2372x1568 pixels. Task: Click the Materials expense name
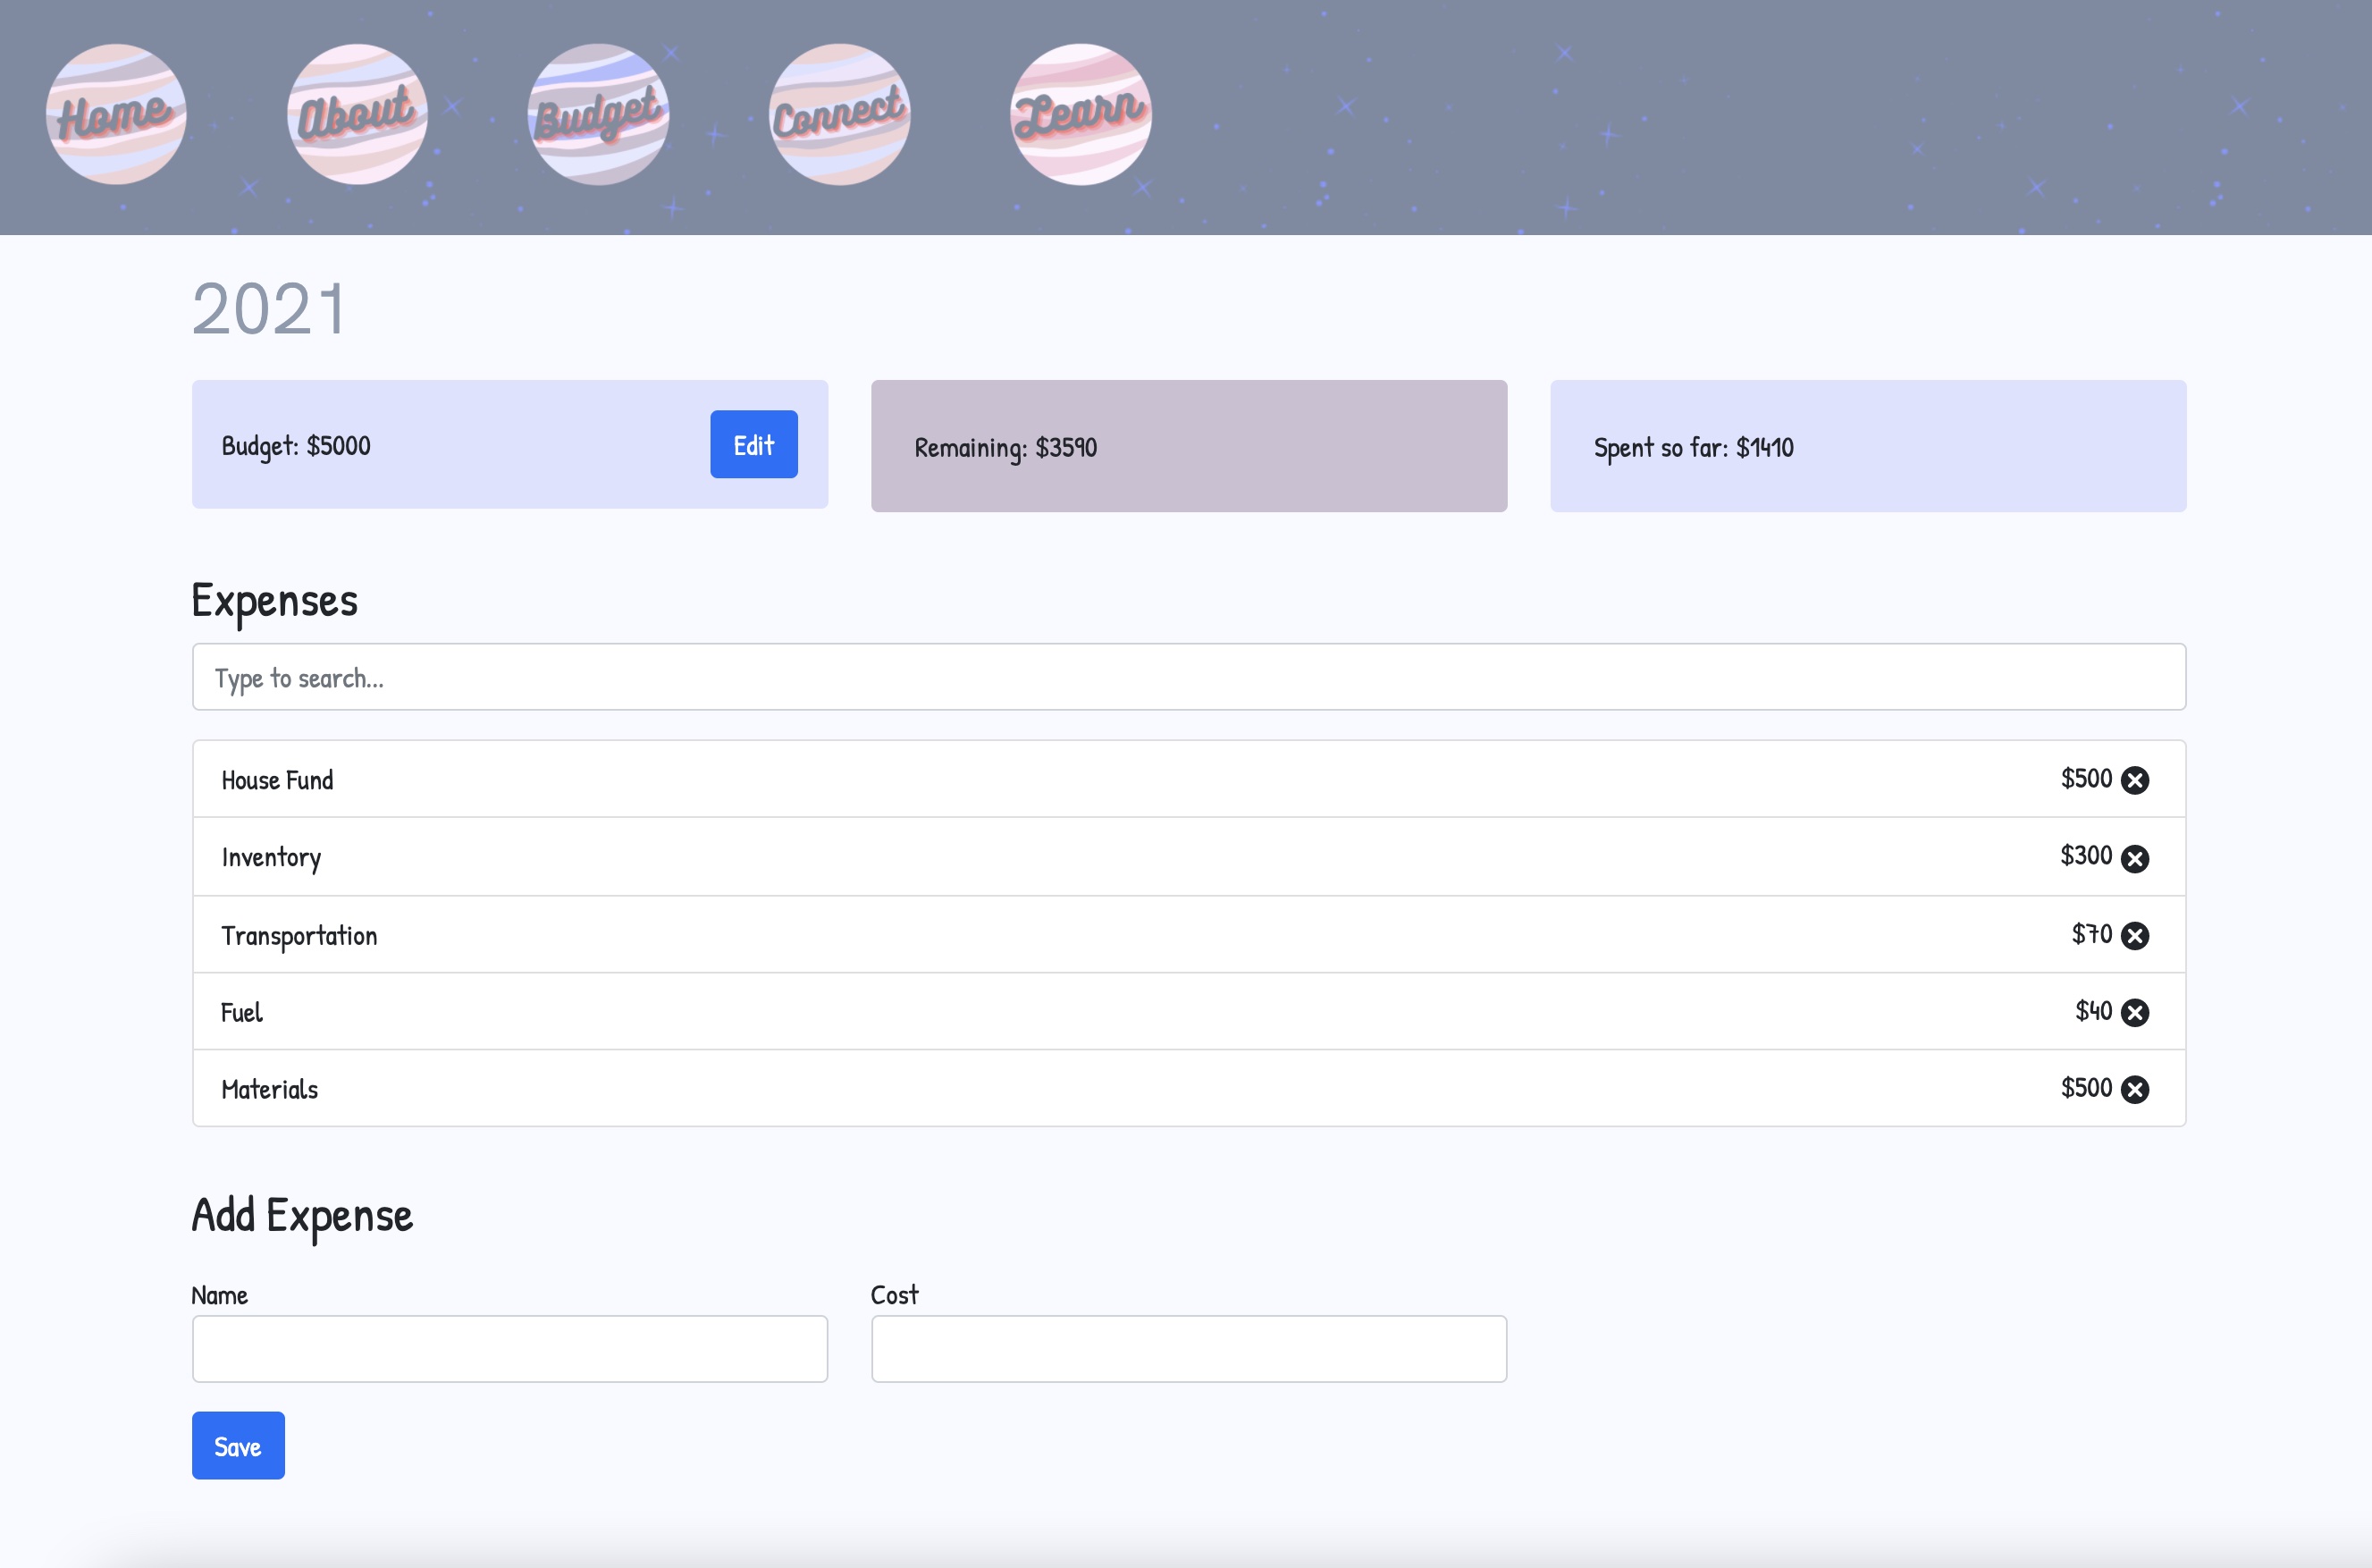[270, 1089]
